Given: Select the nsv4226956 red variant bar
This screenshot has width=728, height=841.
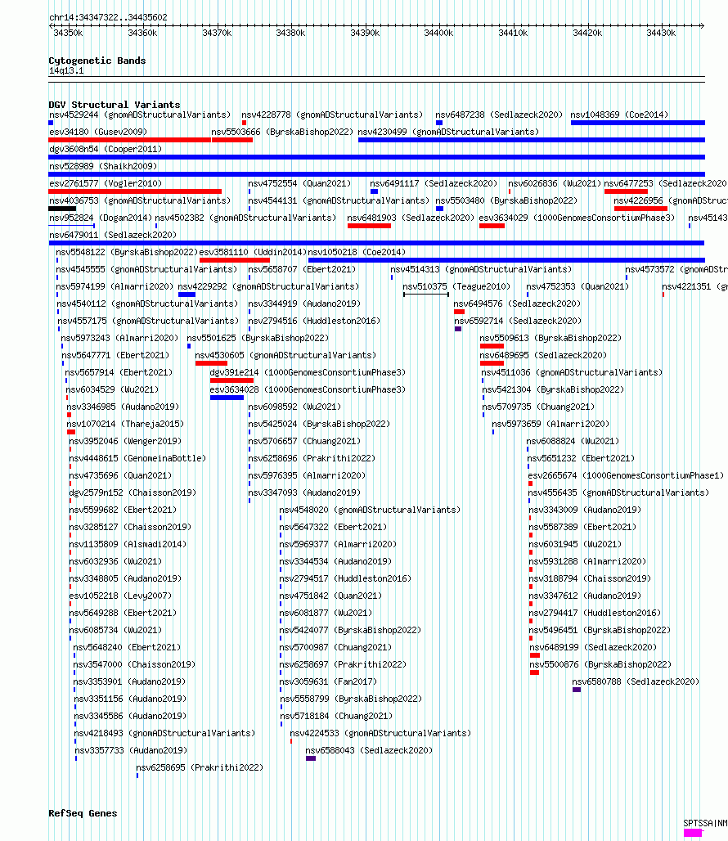Looking at the screenshot, I should 640,209.
